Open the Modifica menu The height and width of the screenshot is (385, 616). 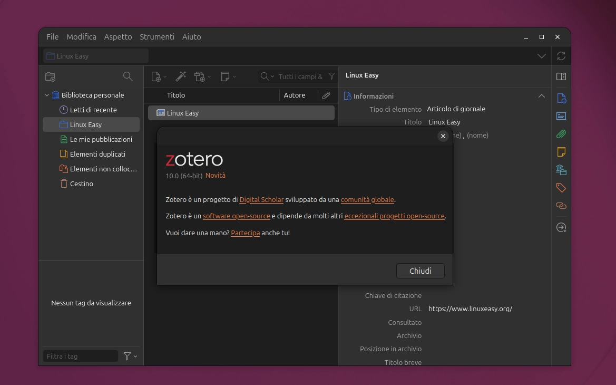81,36
